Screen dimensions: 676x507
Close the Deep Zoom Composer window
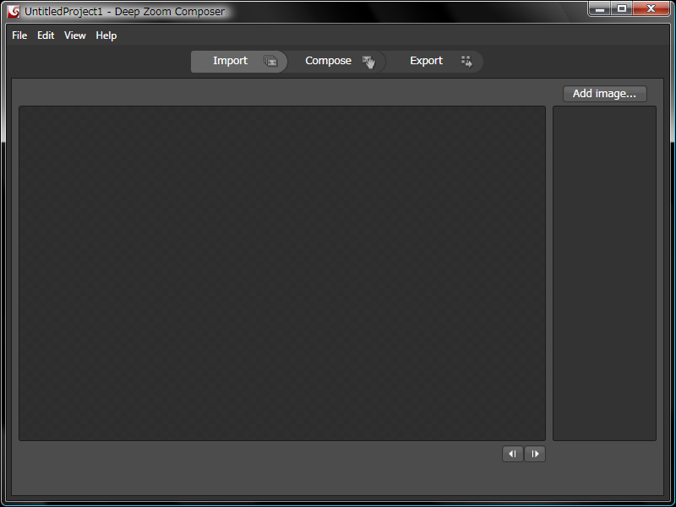click(x=651, y=9)
